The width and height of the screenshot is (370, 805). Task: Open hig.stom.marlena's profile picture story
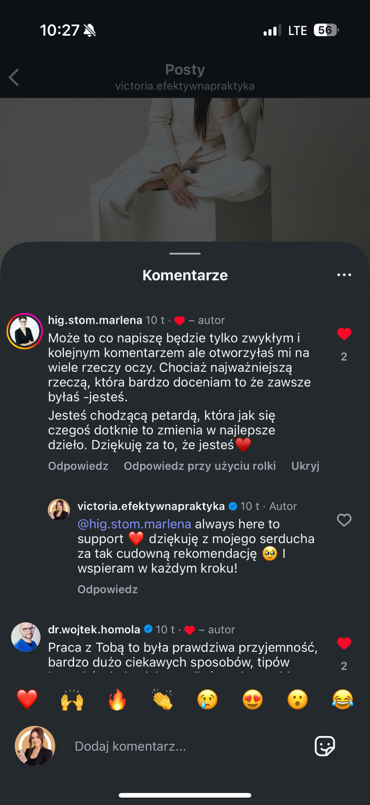pyautogui.click(x=25, y=331)
